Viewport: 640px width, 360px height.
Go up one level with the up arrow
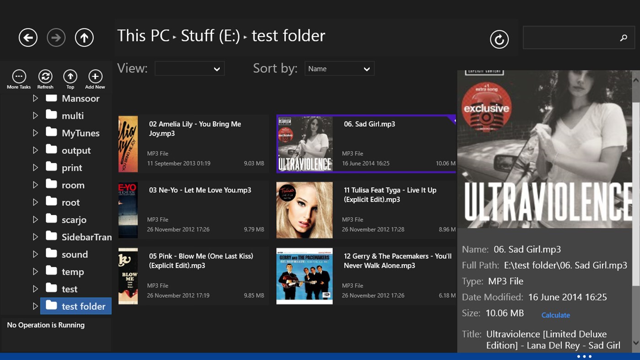pyautogui.click(x=84, y=37)
